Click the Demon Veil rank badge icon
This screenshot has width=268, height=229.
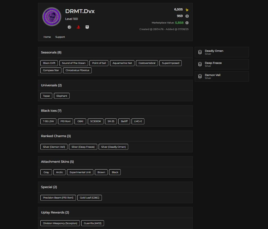(x=200, y=76)
